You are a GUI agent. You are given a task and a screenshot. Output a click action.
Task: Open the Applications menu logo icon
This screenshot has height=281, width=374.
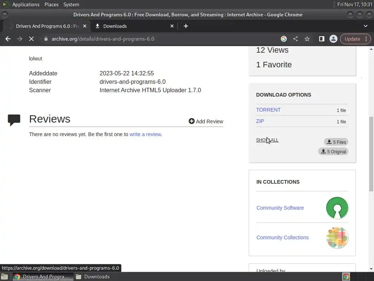coord(6,4)
